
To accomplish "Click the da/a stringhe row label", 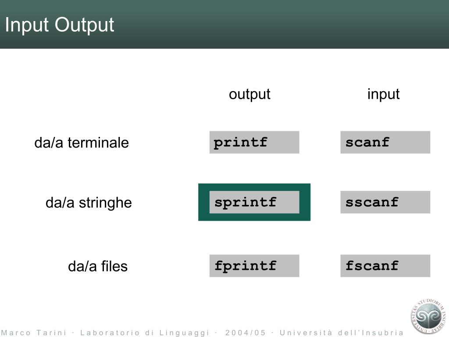I will [x=89, y=203].
